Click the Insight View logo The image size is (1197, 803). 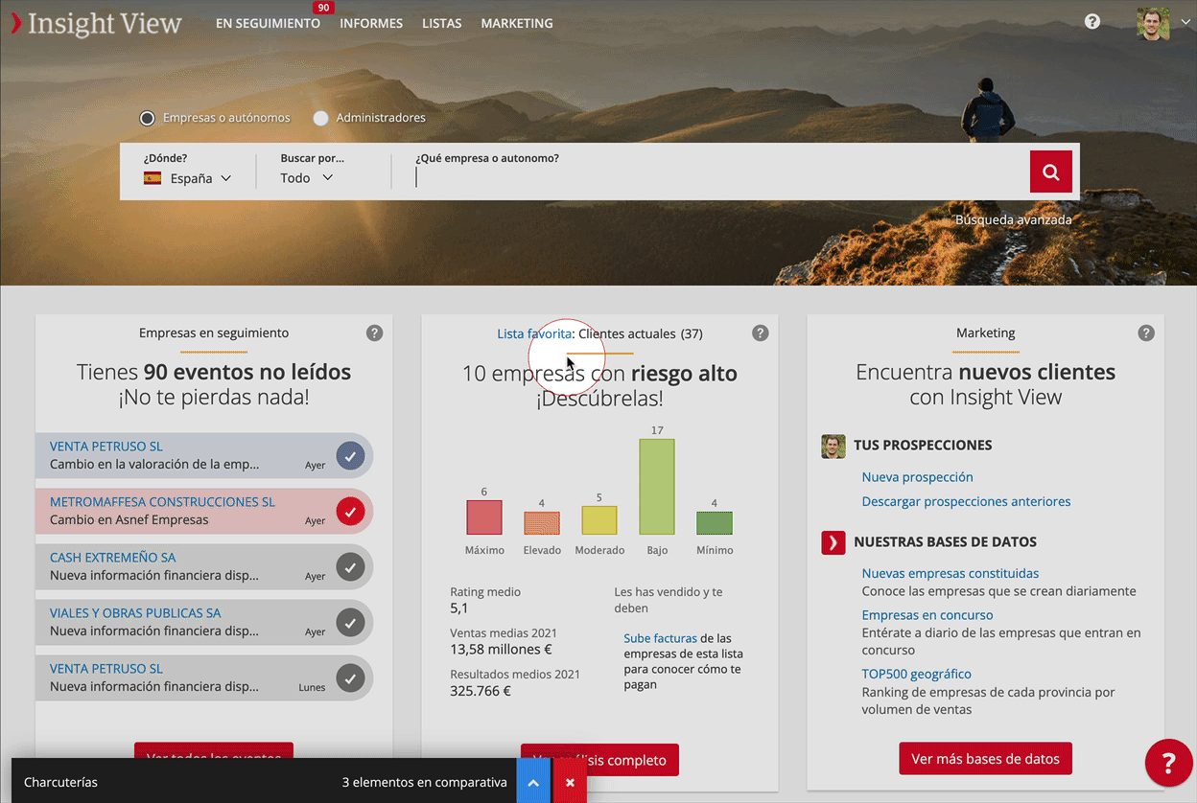click(x=96, y=23)
